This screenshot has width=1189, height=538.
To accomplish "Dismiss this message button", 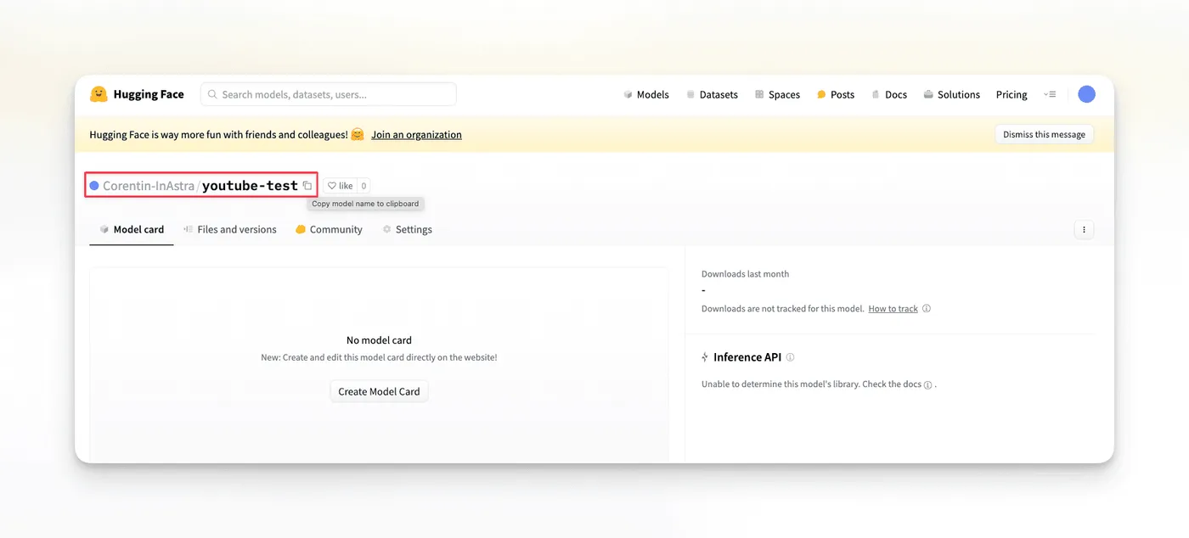I will 1044,134.
